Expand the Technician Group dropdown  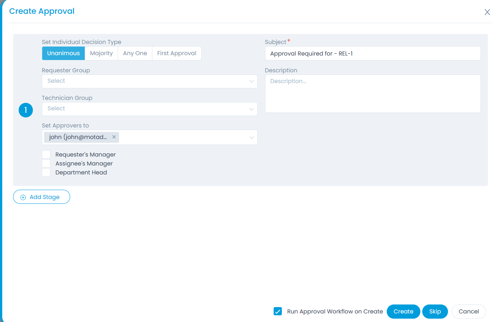[x=149, y=109]
